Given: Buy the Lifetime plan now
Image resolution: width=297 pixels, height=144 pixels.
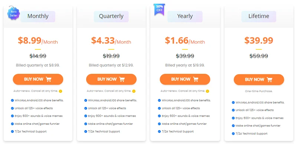Looking at the screenshot, I should 259,79.
